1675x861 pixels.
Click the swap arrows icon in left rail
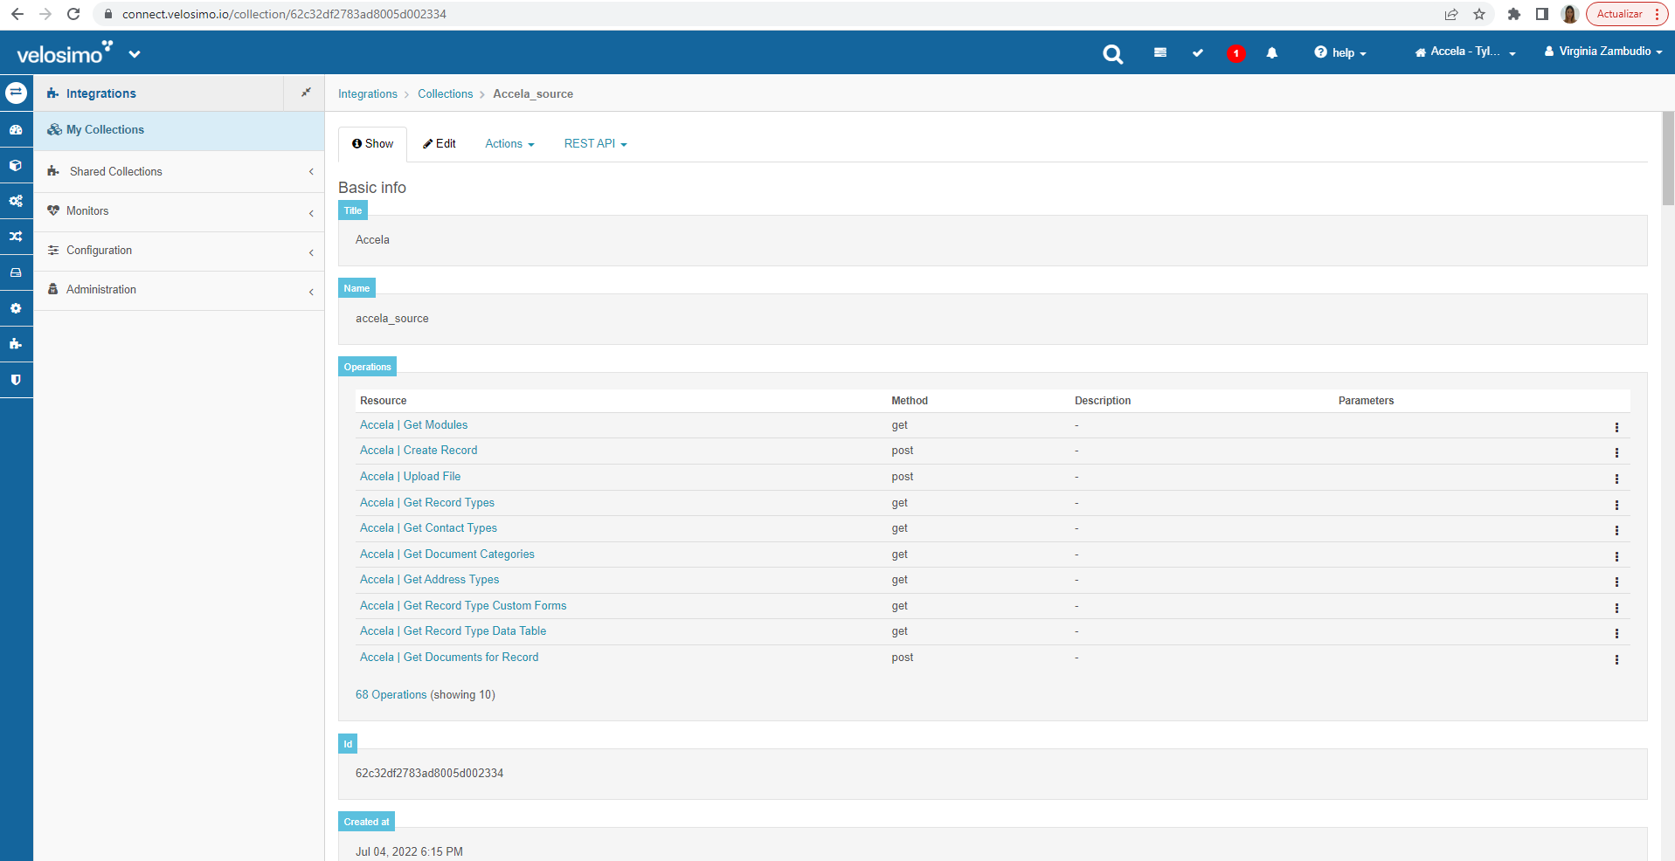click(16, 92)
